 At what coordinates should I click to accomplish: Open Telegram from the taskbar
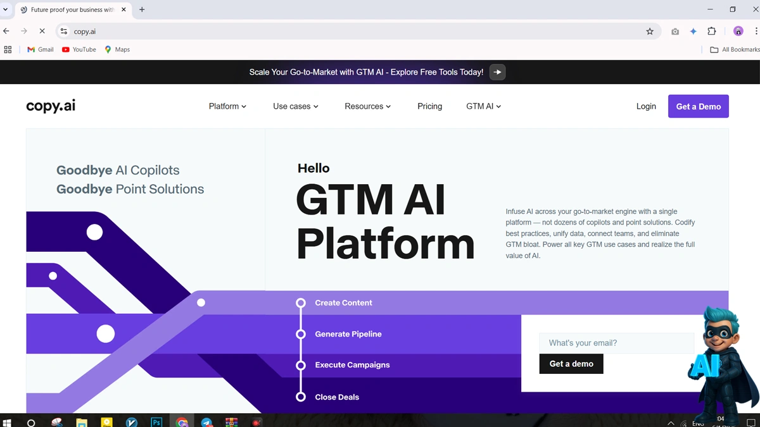click(x=206, y=422)
